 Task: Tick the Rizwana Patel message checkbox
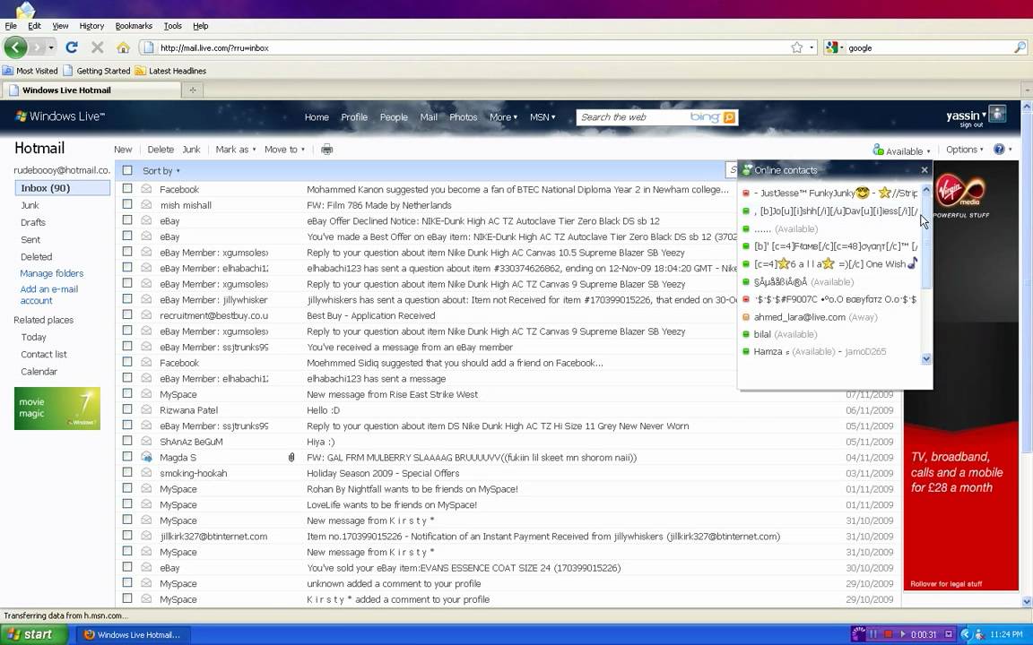pos(127,409)
